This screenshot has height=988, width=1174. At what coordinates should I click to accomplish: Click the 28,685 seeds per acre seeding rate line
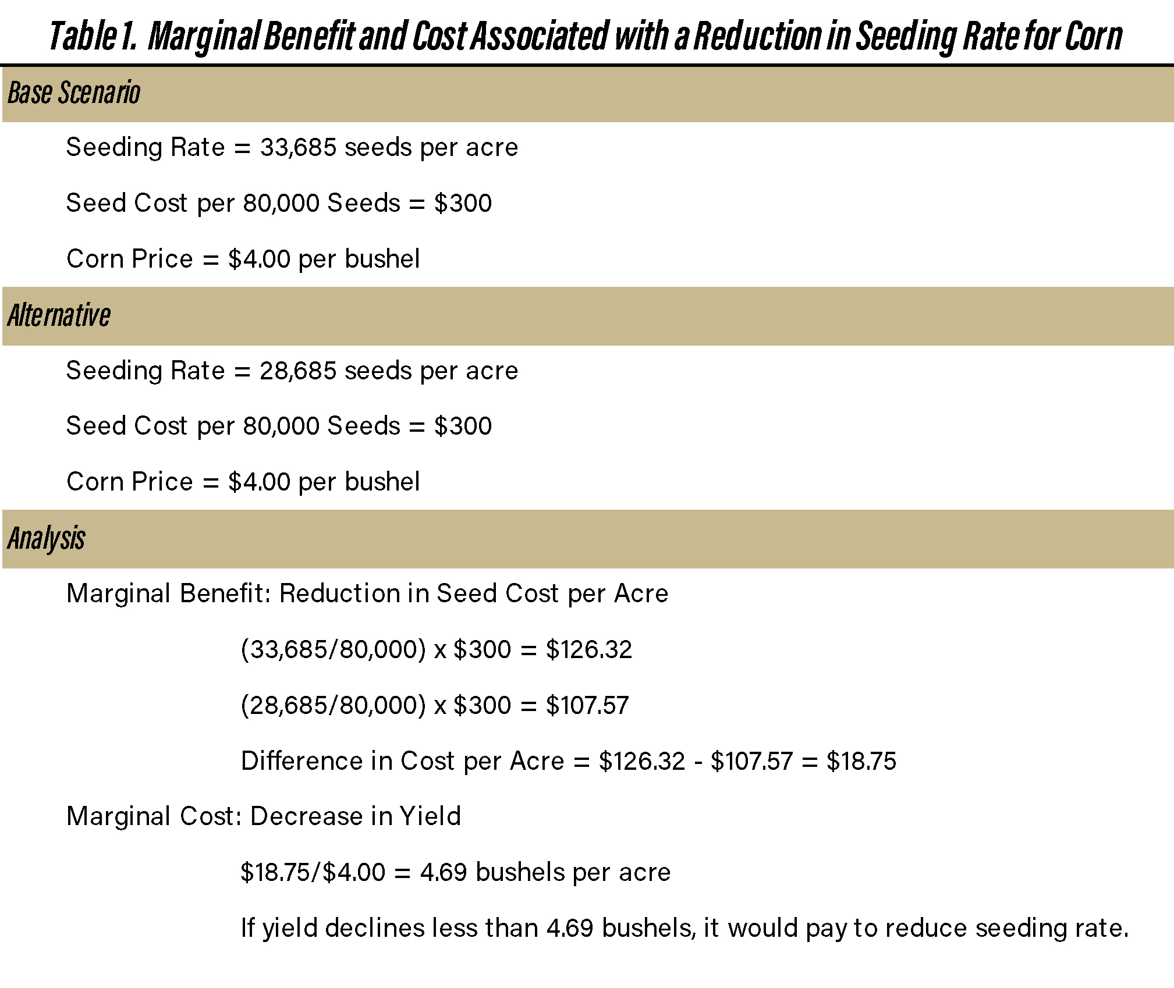292,371
